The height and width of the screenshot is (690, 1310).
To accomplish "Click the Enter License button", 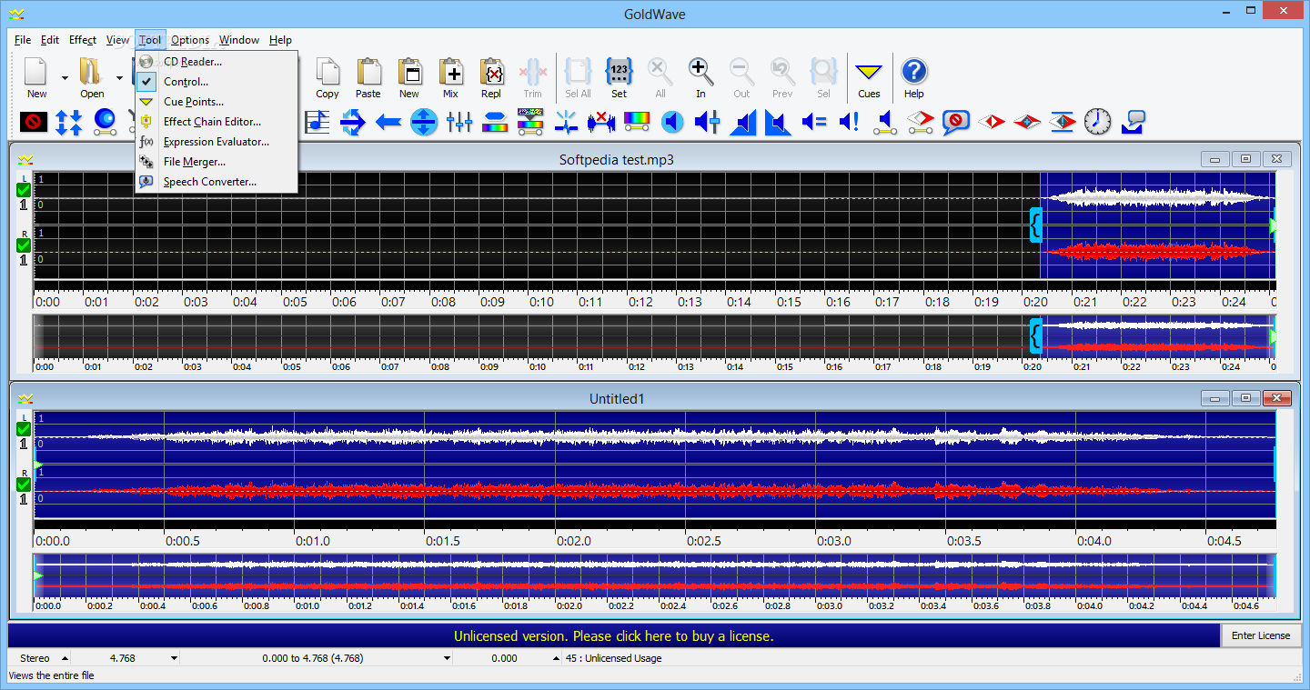I will pyautogui.click(x=1261, y=635).
